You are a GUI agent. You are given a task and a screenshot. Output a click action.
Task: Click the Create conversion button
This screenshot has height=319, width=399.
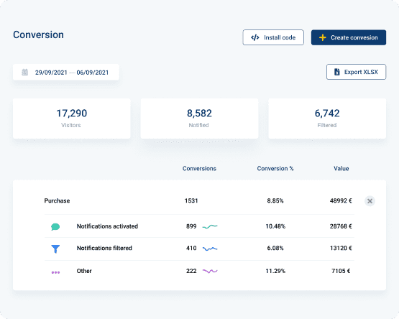click(x=349, y=37)
